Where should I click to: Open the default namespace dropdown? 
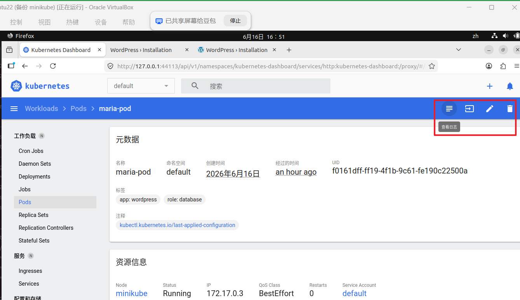coord(141,86)
